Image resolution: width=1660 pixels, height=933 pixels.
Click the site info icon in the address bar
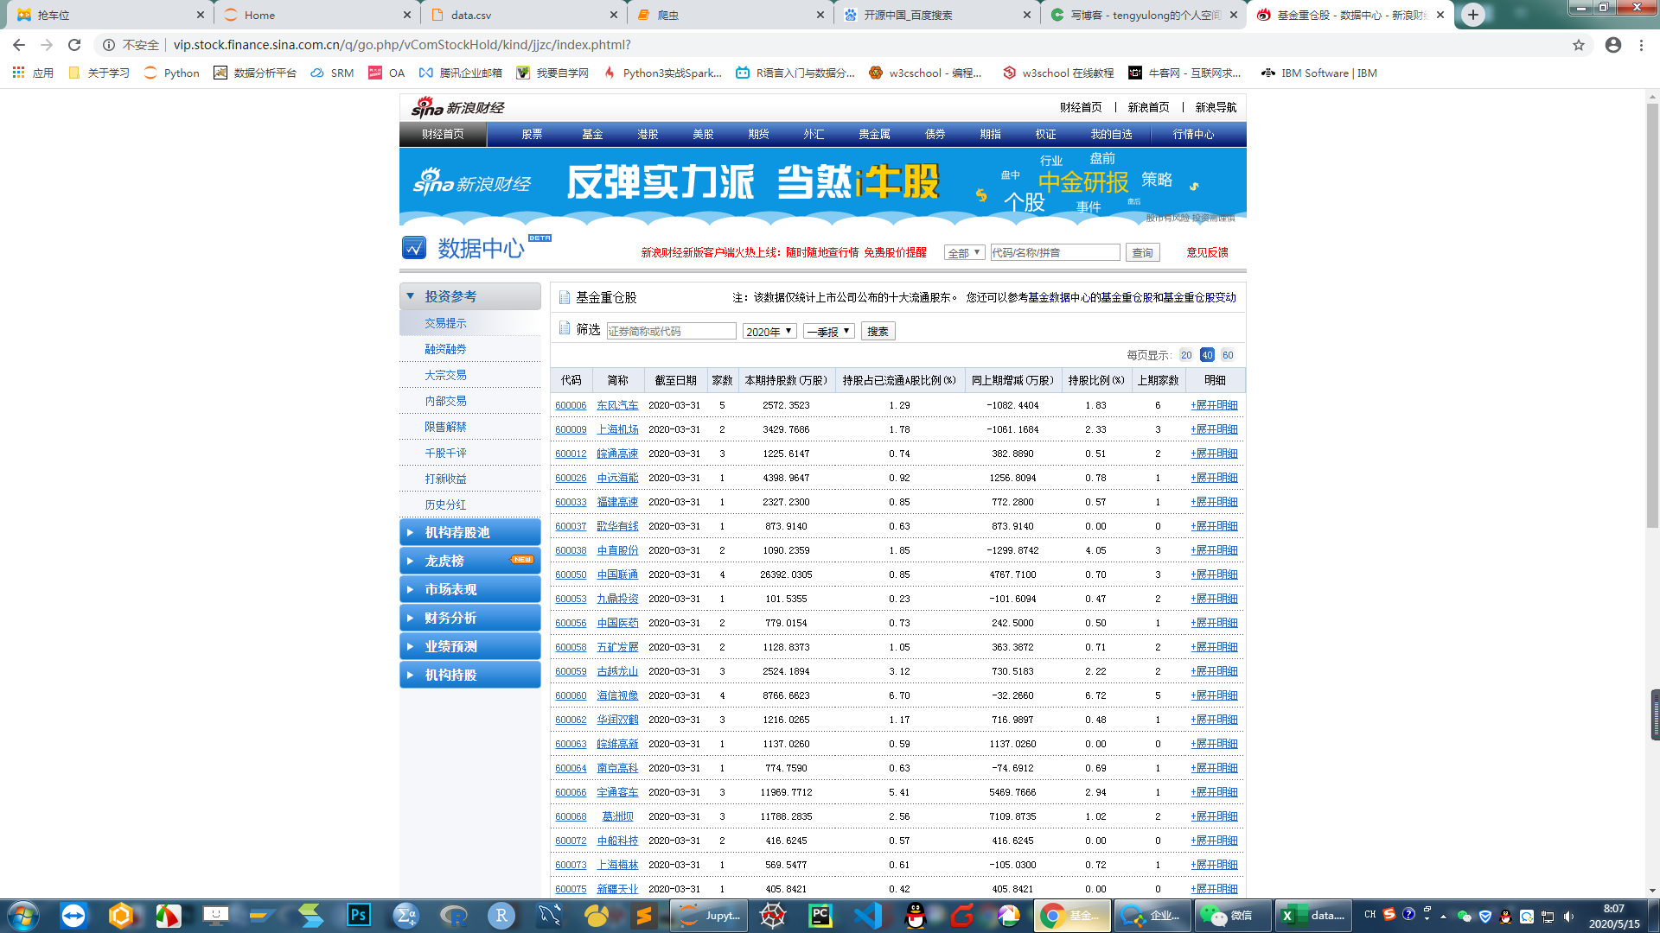[x=109, y=45]
